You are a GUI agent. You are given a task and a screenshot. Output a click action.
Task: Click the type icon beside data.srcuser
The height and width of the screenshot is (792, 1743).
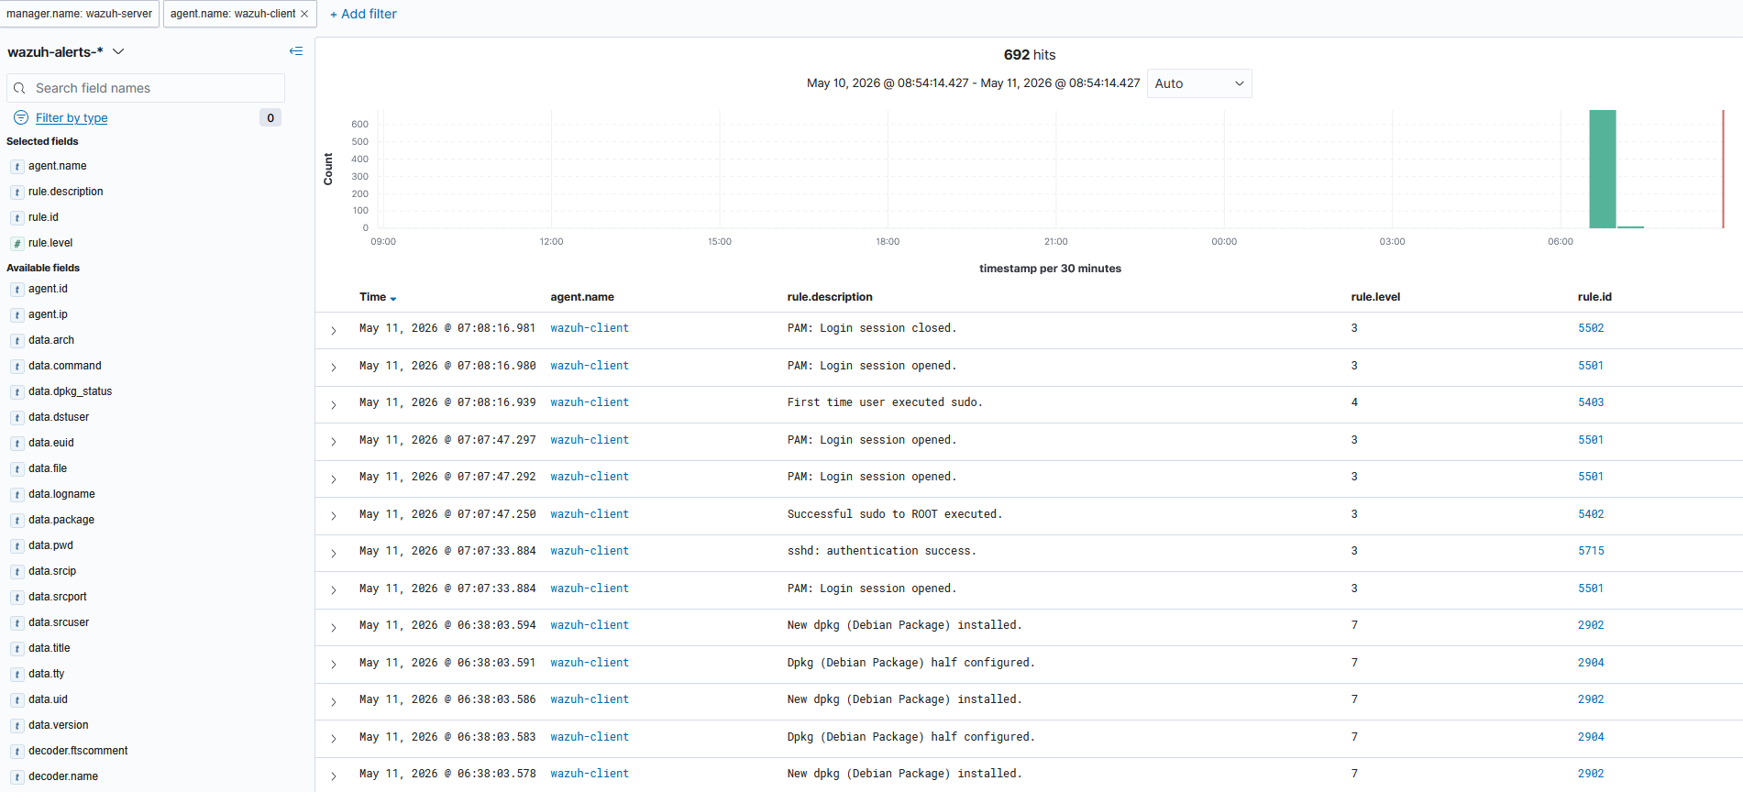pyautogui.click(x=17, y=623)
